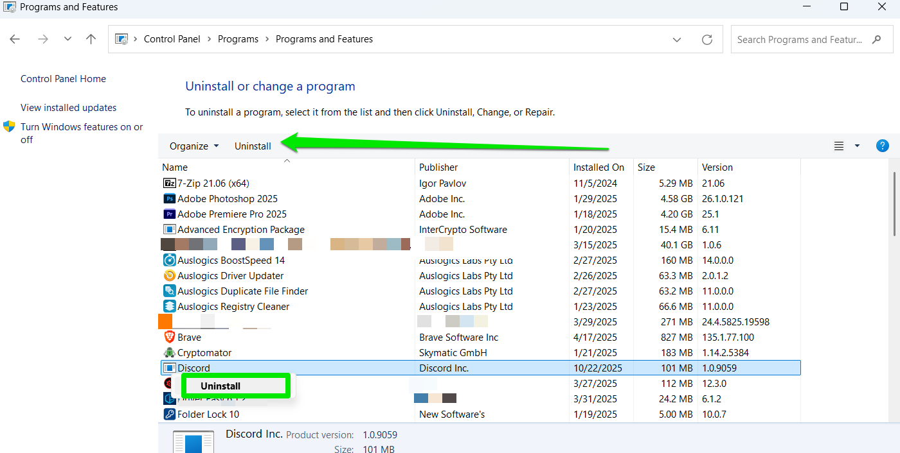Sort the list by Installed On column
Viewport: 900px width, 453px height.
598,167
